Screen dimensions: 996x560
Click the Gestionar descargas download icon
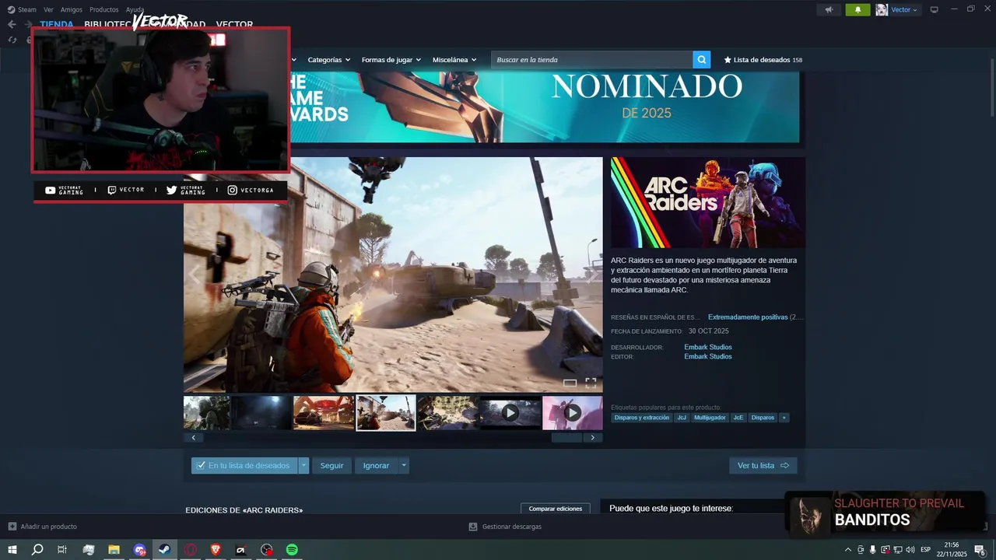[472, 527]
